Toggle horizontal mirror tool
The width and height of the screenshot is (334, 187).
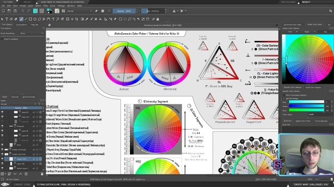point(174,11)
